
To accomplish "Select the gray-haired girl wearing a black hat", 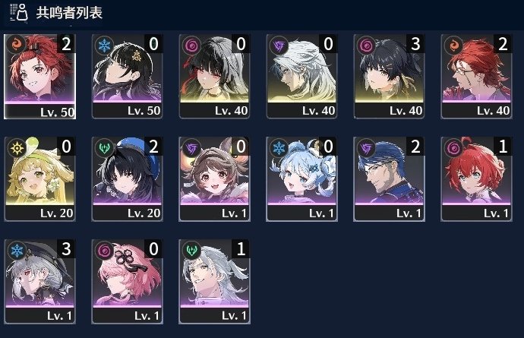I will [39, 282].
